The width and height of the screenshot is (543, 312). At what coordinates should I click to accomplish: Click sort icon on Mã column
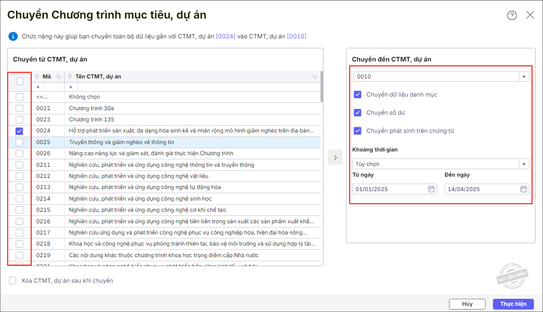point(58,77)
